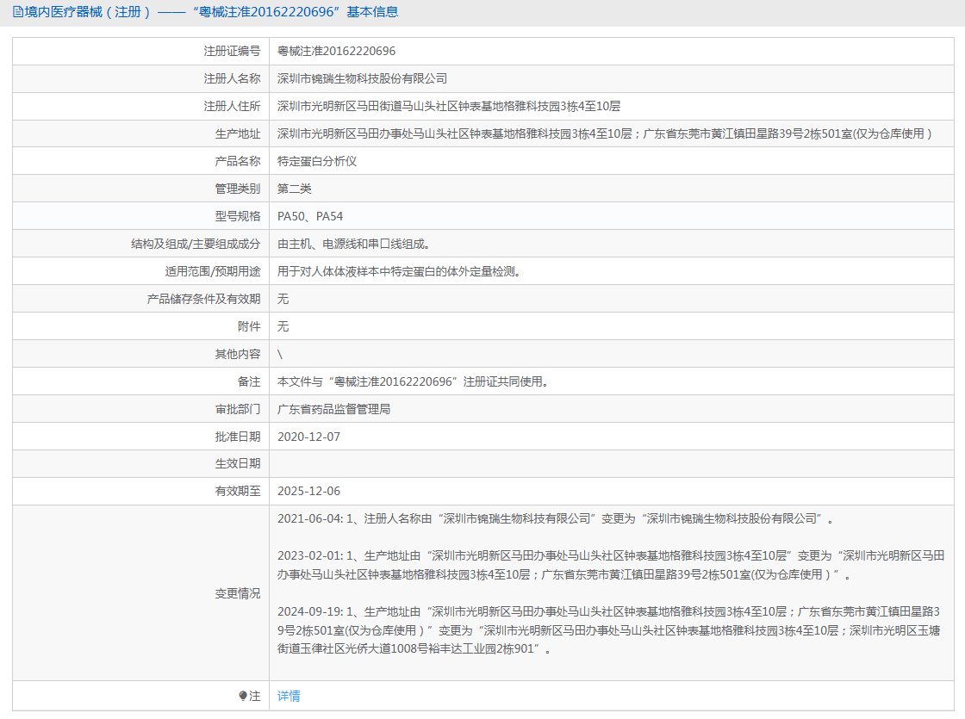This screenshot has height=719, width=965.
Task: Select product name 特定蛋白分析仪
Action: pos(317,161)
